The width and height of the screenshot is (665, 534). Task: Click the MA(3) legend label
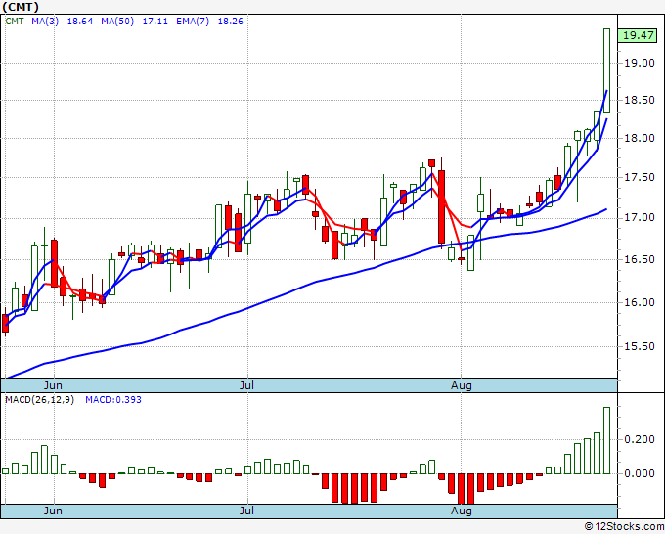point(45,22)
